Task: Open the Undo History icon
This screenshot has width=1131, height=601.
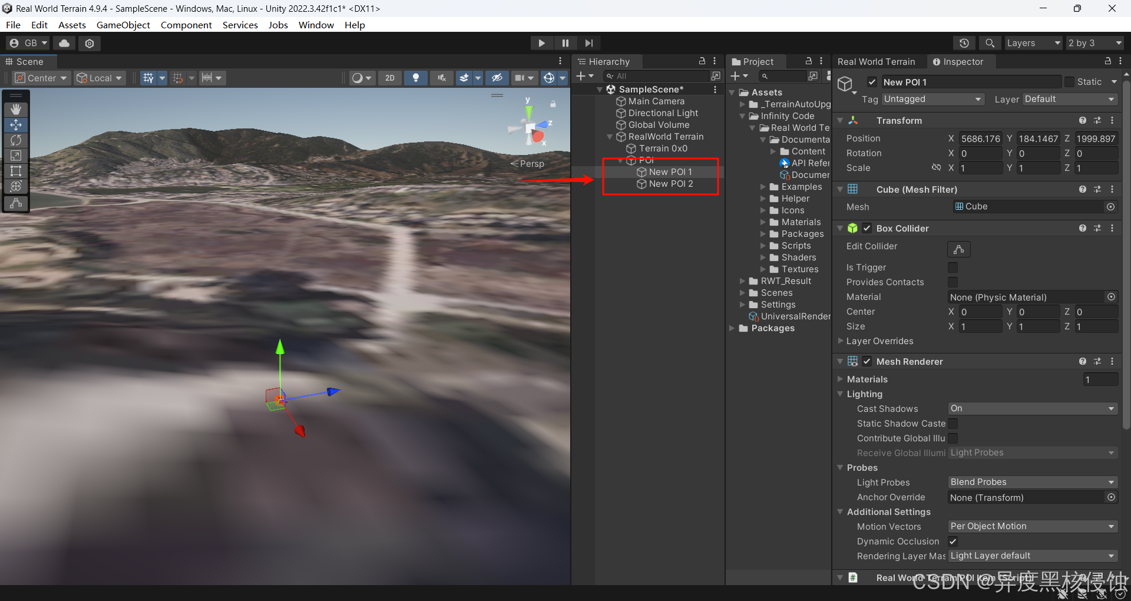Action: click(964, 43)
